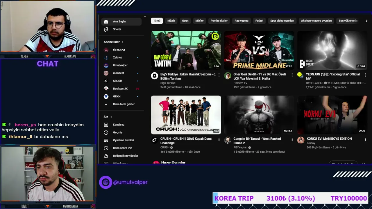Open the Oynatma listeleri playlist icon
The image size is (372, 209).
(106, 140)
